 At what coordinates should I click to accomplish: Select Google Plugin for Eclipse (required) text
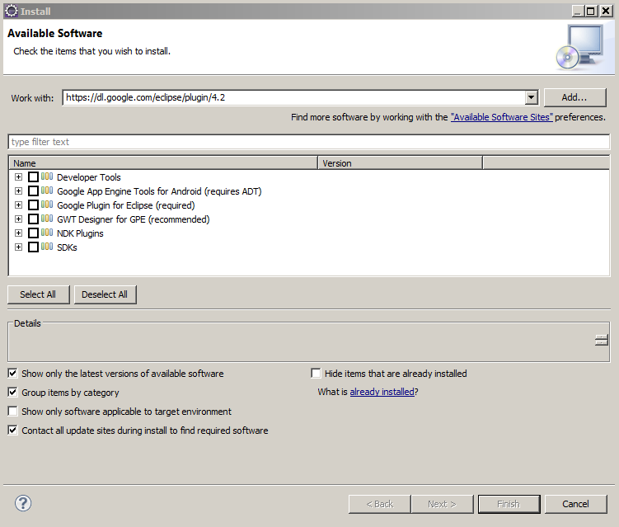[126, 205]
